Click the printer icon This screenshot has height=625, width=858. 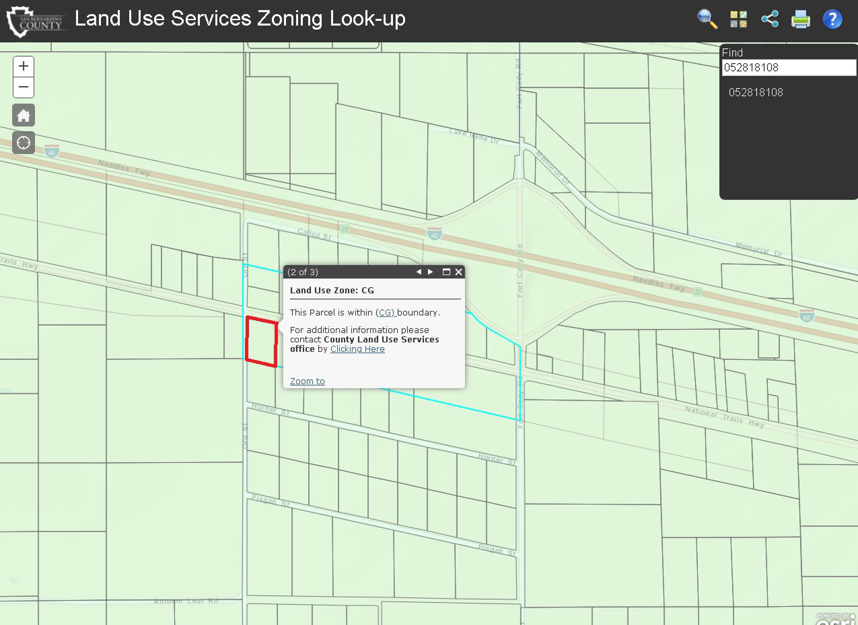tap(800, 19)
